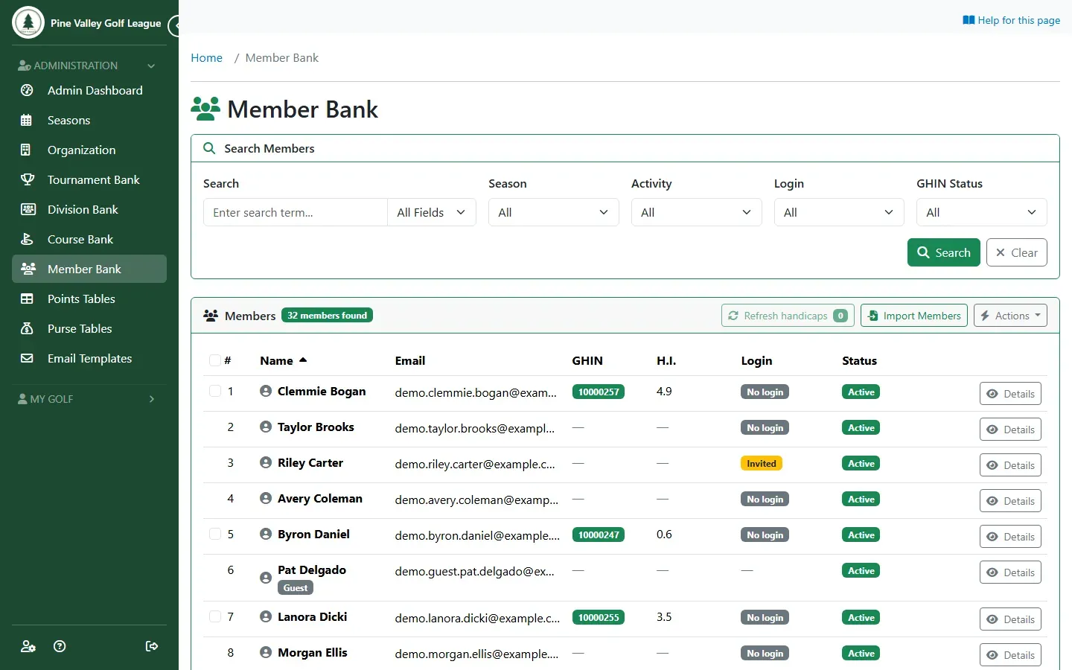
Task: Click the Admin Dashboard gauge icon
Action: pyautogui.click(x=27, y=90)
